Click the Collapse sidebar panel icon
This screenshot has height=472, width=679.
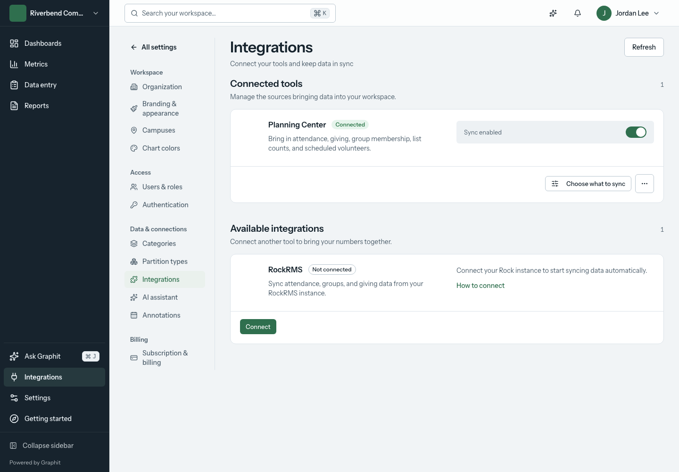click(13, 446)
